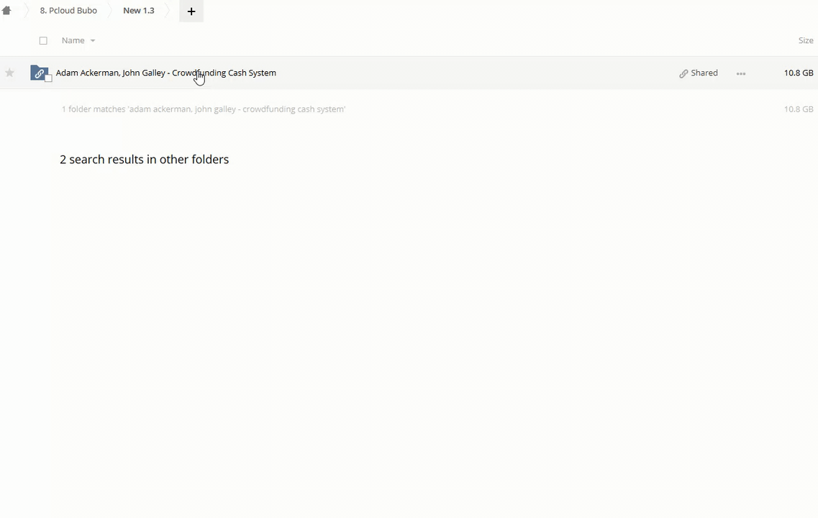Select the 'New 1.3' breadcrumb
The image size is (818, 518).
[x=138, y=11]
